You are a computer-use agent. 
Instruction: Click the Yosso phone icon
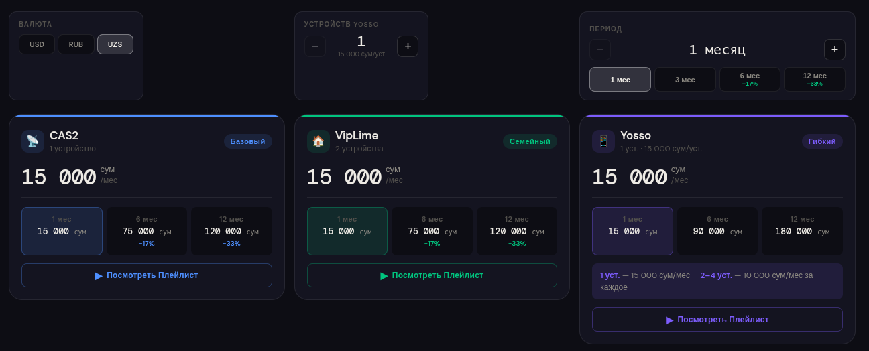603,141
